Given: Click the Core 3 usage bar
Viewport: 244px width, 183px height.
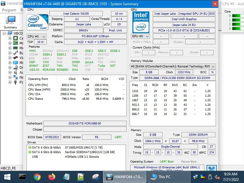Looking at the screenshot, I should [x=238, y=28].
